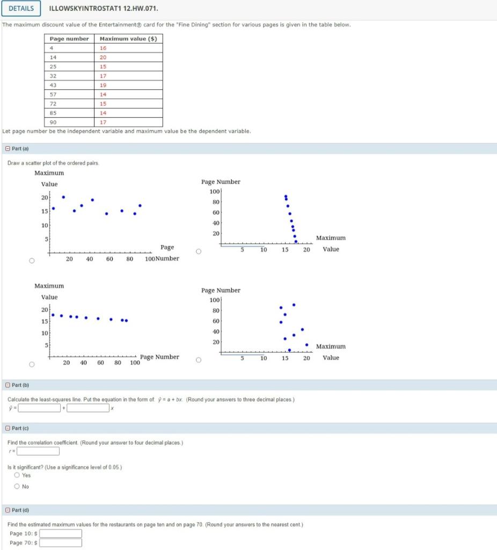Viewport: 497px width, 550px height.
Task: Collapse the Part (a) section
Action: 7,148
